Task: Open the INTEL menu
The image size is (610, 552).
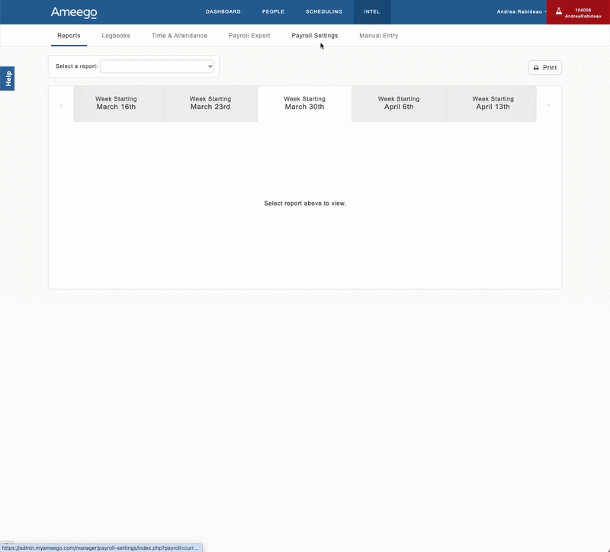Action: [372, 11]
